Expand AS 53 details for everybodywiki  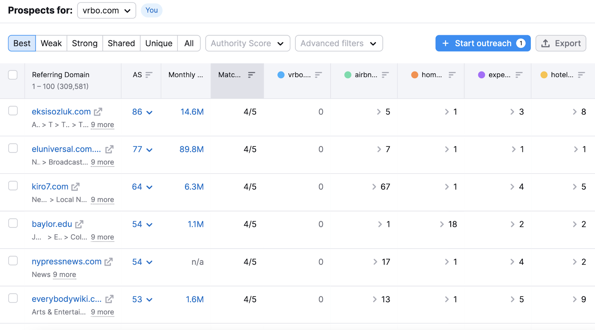click(x=142, y=300)
